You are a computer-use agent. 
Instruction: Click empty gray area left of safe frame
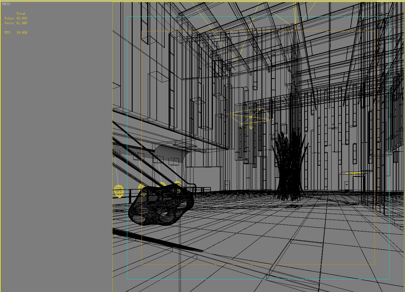click(56, 149)
